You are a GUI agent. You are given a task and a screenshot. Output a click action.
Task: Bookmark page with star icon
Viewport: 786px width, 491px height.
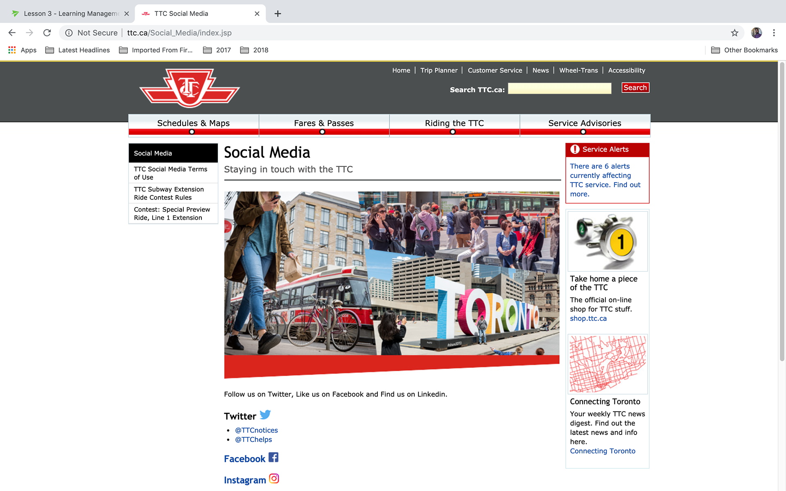click(x=734, y=33)
